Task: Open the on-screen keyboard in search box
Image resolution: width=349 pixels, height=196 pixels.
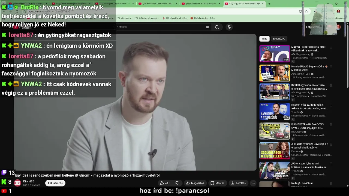Action: pos(207,27)
